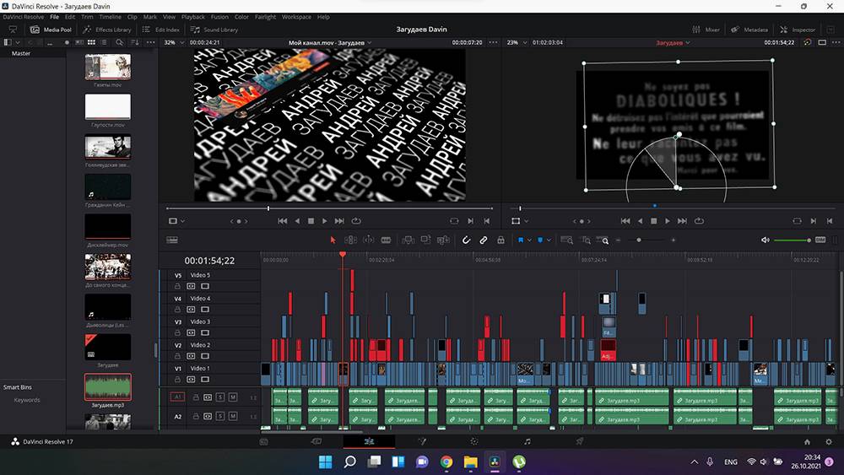Open the marker color dropdown arrow
The height and width of the screenshot is (475, 844).
click(x=549, y=240)
